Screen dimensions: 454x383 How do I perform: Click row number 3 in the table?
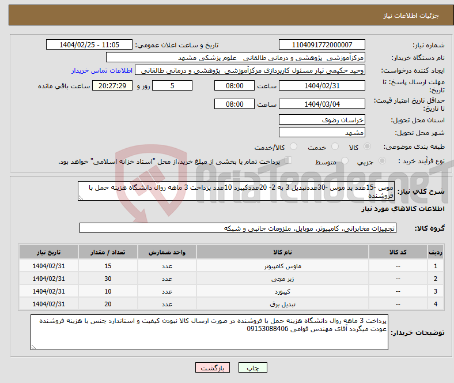click(x=436, y=291)
